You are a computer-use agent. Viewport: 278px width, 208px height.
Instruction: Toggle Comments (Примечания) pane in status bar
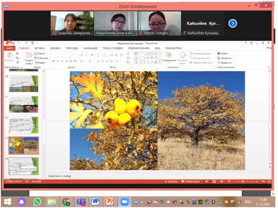click(x=190, y=181)
